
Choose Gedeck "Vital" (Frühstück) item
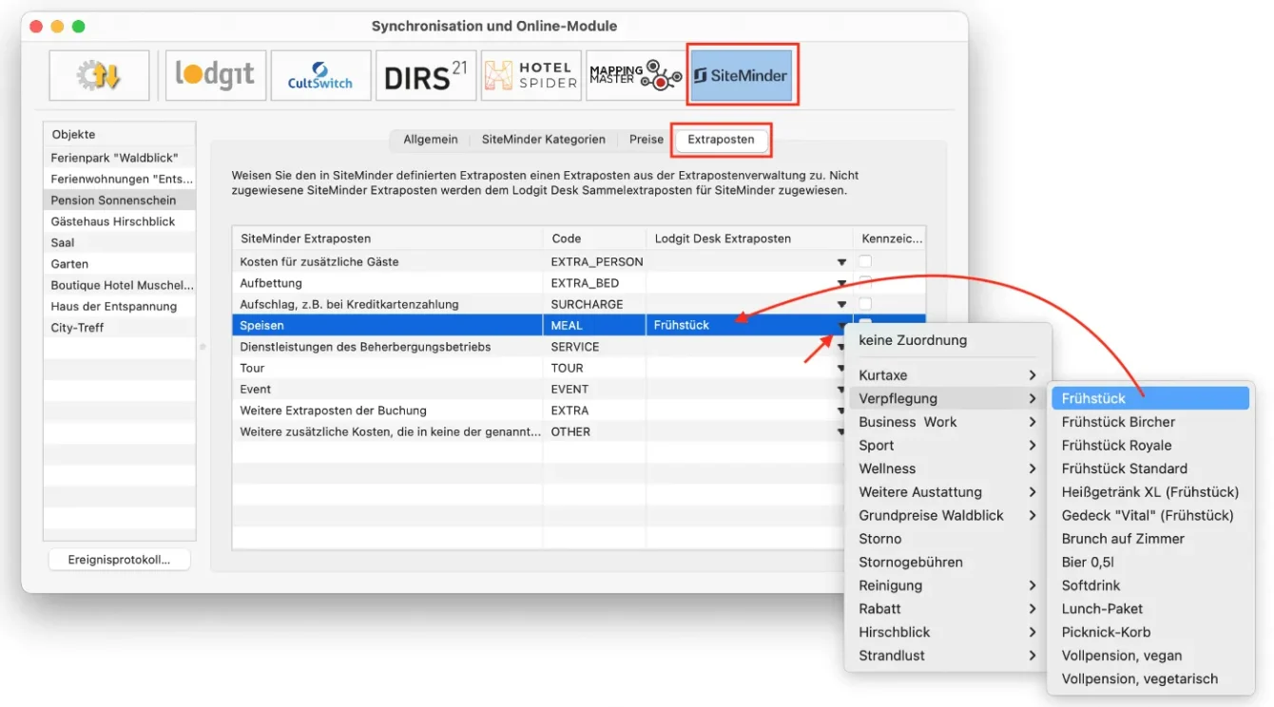[x=1150, y=515]
